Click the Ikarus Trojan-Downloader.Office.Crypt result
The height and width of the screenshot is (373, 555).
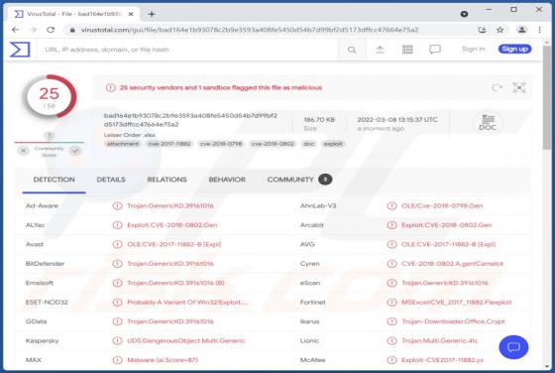coord(453,321)
